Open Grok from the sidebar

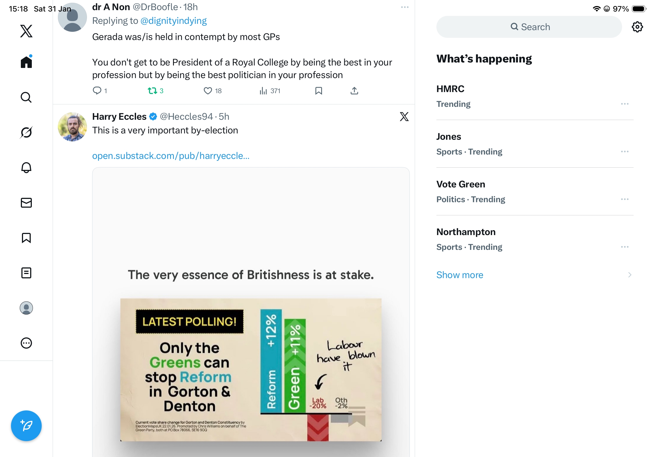point(26,133)
